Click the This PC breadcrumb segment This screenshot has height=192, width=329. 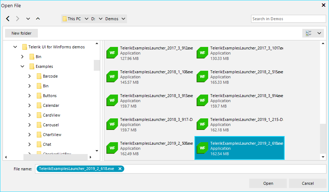[x=74, y=19]
